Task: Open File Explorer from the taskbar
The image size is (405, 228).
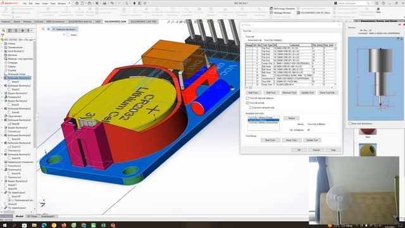Action: [x=34, y=225]
